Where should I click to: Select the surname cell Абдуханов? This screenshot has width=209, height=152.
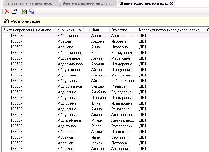(x=67, y=126)
